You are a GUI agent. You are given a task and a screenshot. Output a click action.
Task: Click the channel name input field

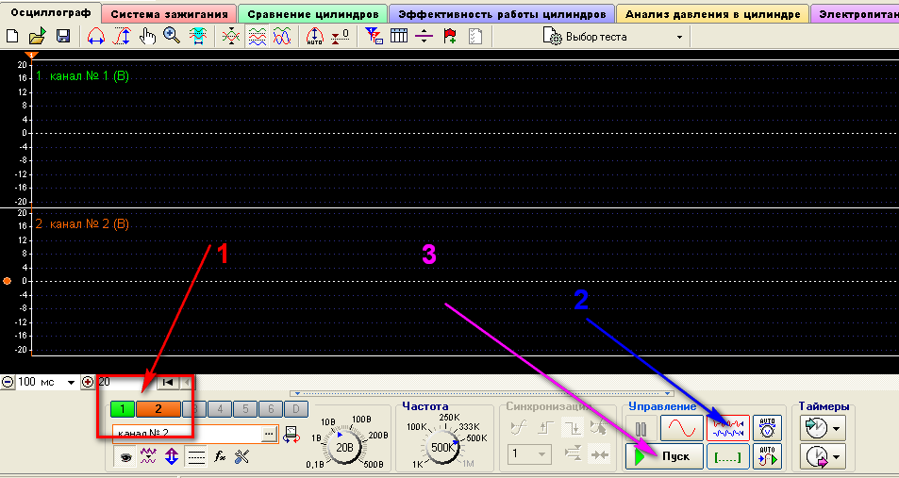tap(187, 434)
